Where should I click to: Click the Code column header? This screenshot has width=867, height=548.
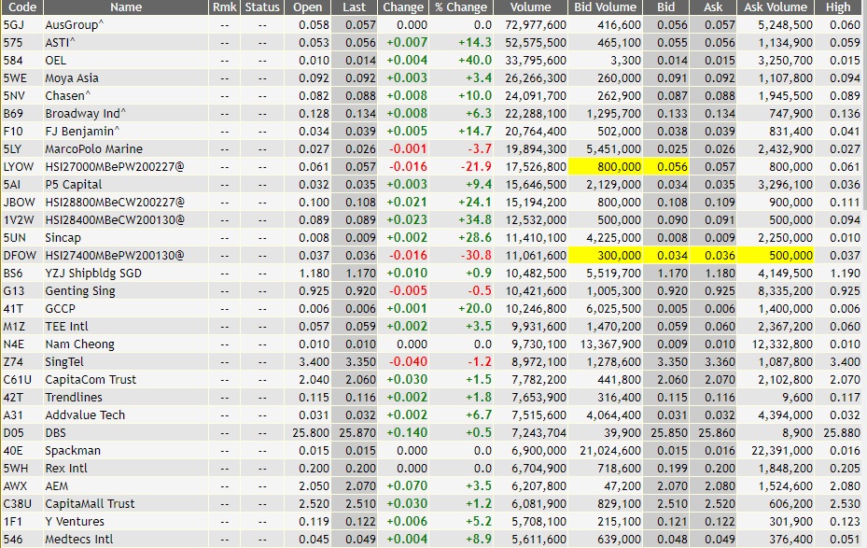22,7
